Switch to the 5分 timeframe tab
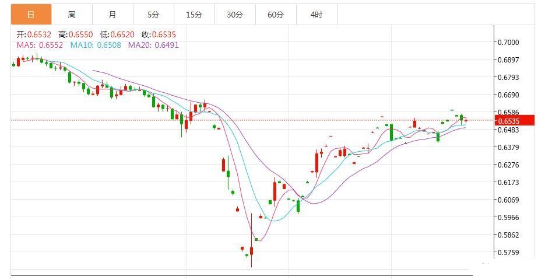The width and height of the screenshot is (538, 279). click(x=153, y=15)
